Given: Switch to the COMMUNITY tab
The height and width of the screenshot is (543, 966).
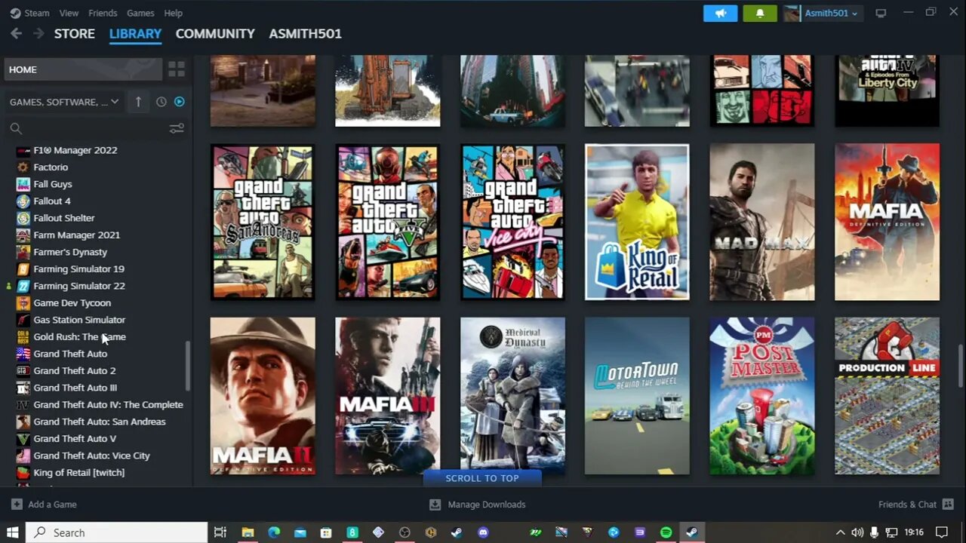Looking at the screenshot, I should tap(215, 33).
